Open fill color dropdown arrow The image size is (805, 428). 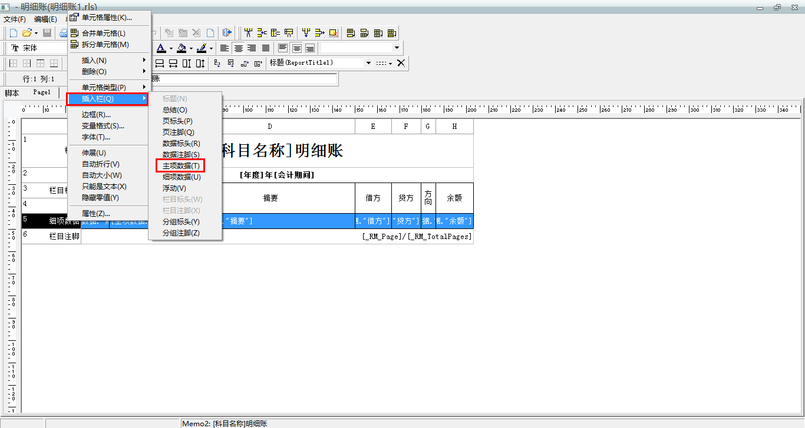(191, 48)
